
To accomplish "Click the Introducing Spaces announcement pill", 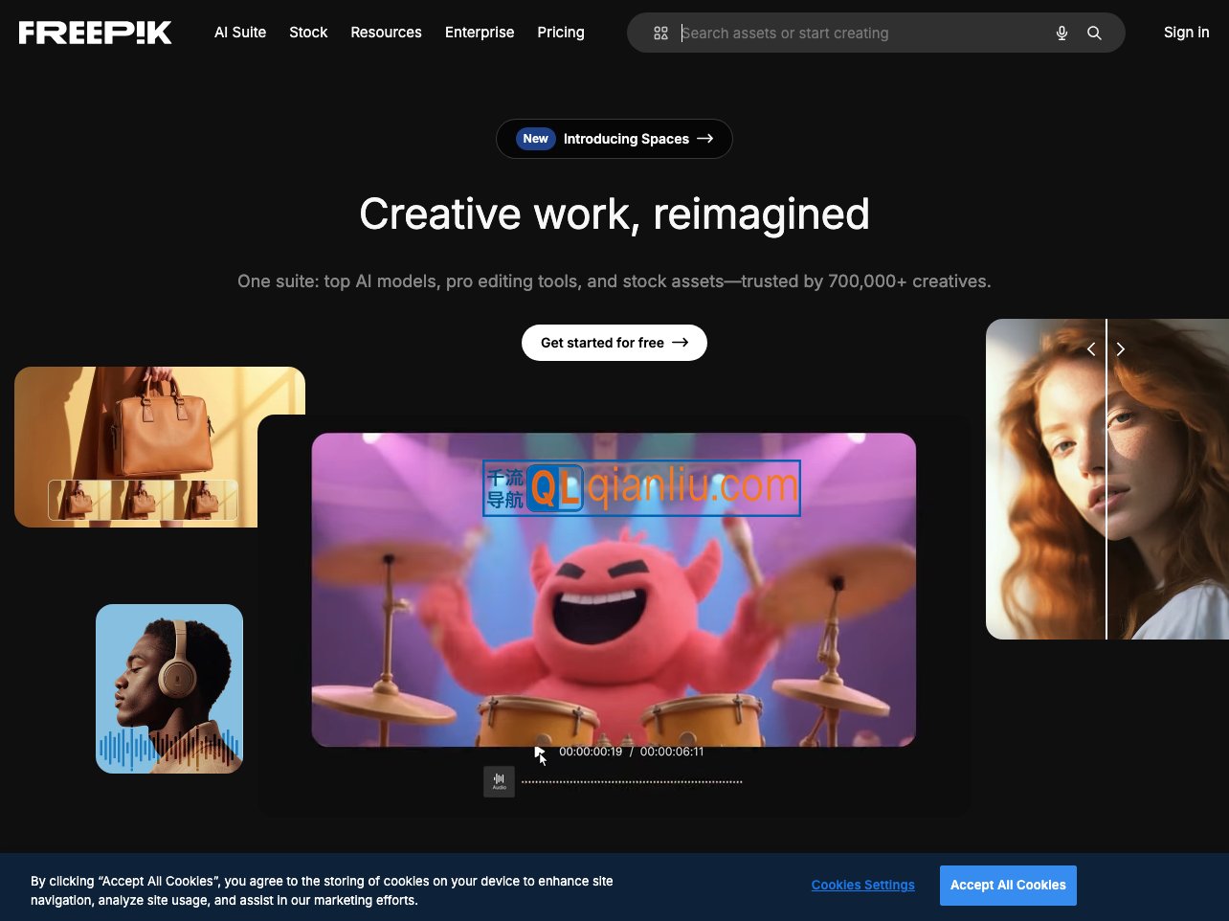I will click(x=614, y=139).
